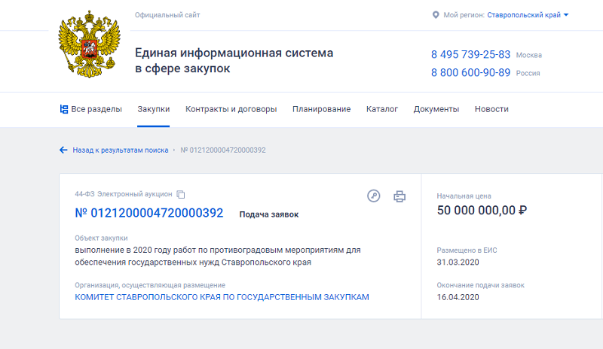Click the Russia phone number 8 800 600-90-89
The height and width of the screenshot is (349, 603).
pyautogui.click(x=470, y=73)
